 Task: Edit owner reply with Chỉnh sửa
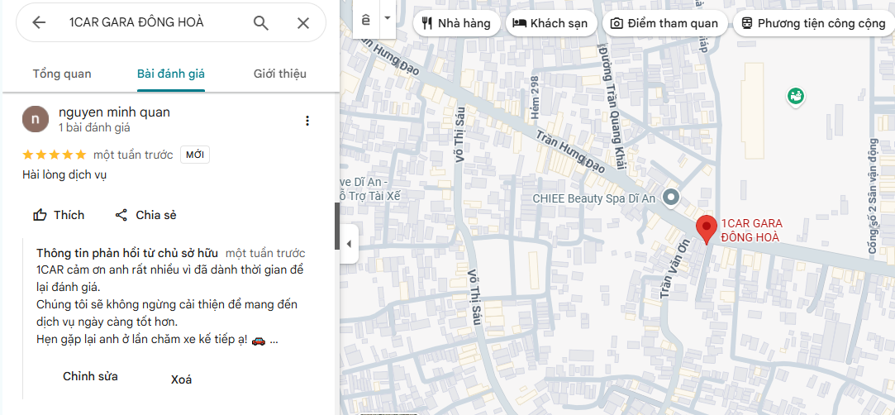coord(90,377)
